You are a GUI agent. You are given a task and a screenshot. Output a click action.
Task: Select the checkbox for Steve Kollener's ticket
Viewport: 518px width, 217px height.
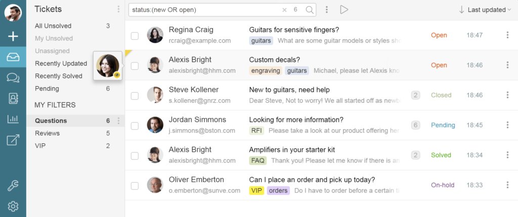pyautogui.click(x=135, y=96)
